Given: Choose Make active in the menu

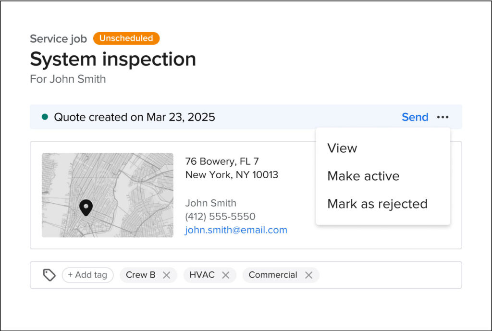Looking at the screenshot, I should tap(363, 176).
